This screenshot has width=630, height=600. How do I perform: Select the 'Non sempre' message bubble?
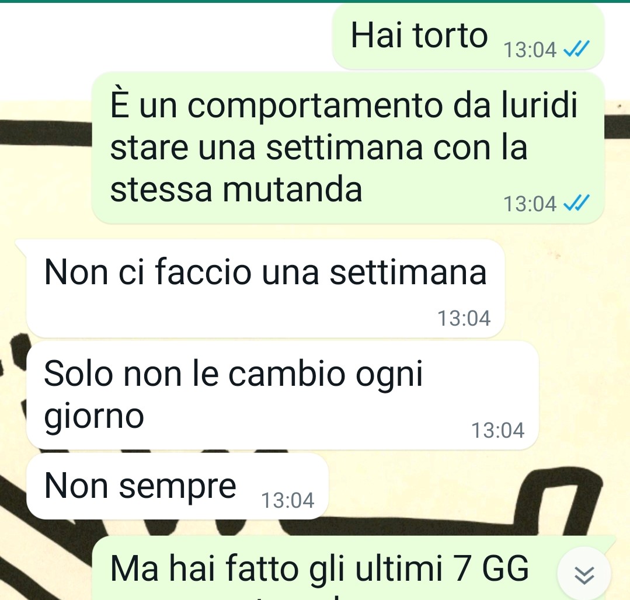pyautogui.click(x=177, y=486)
